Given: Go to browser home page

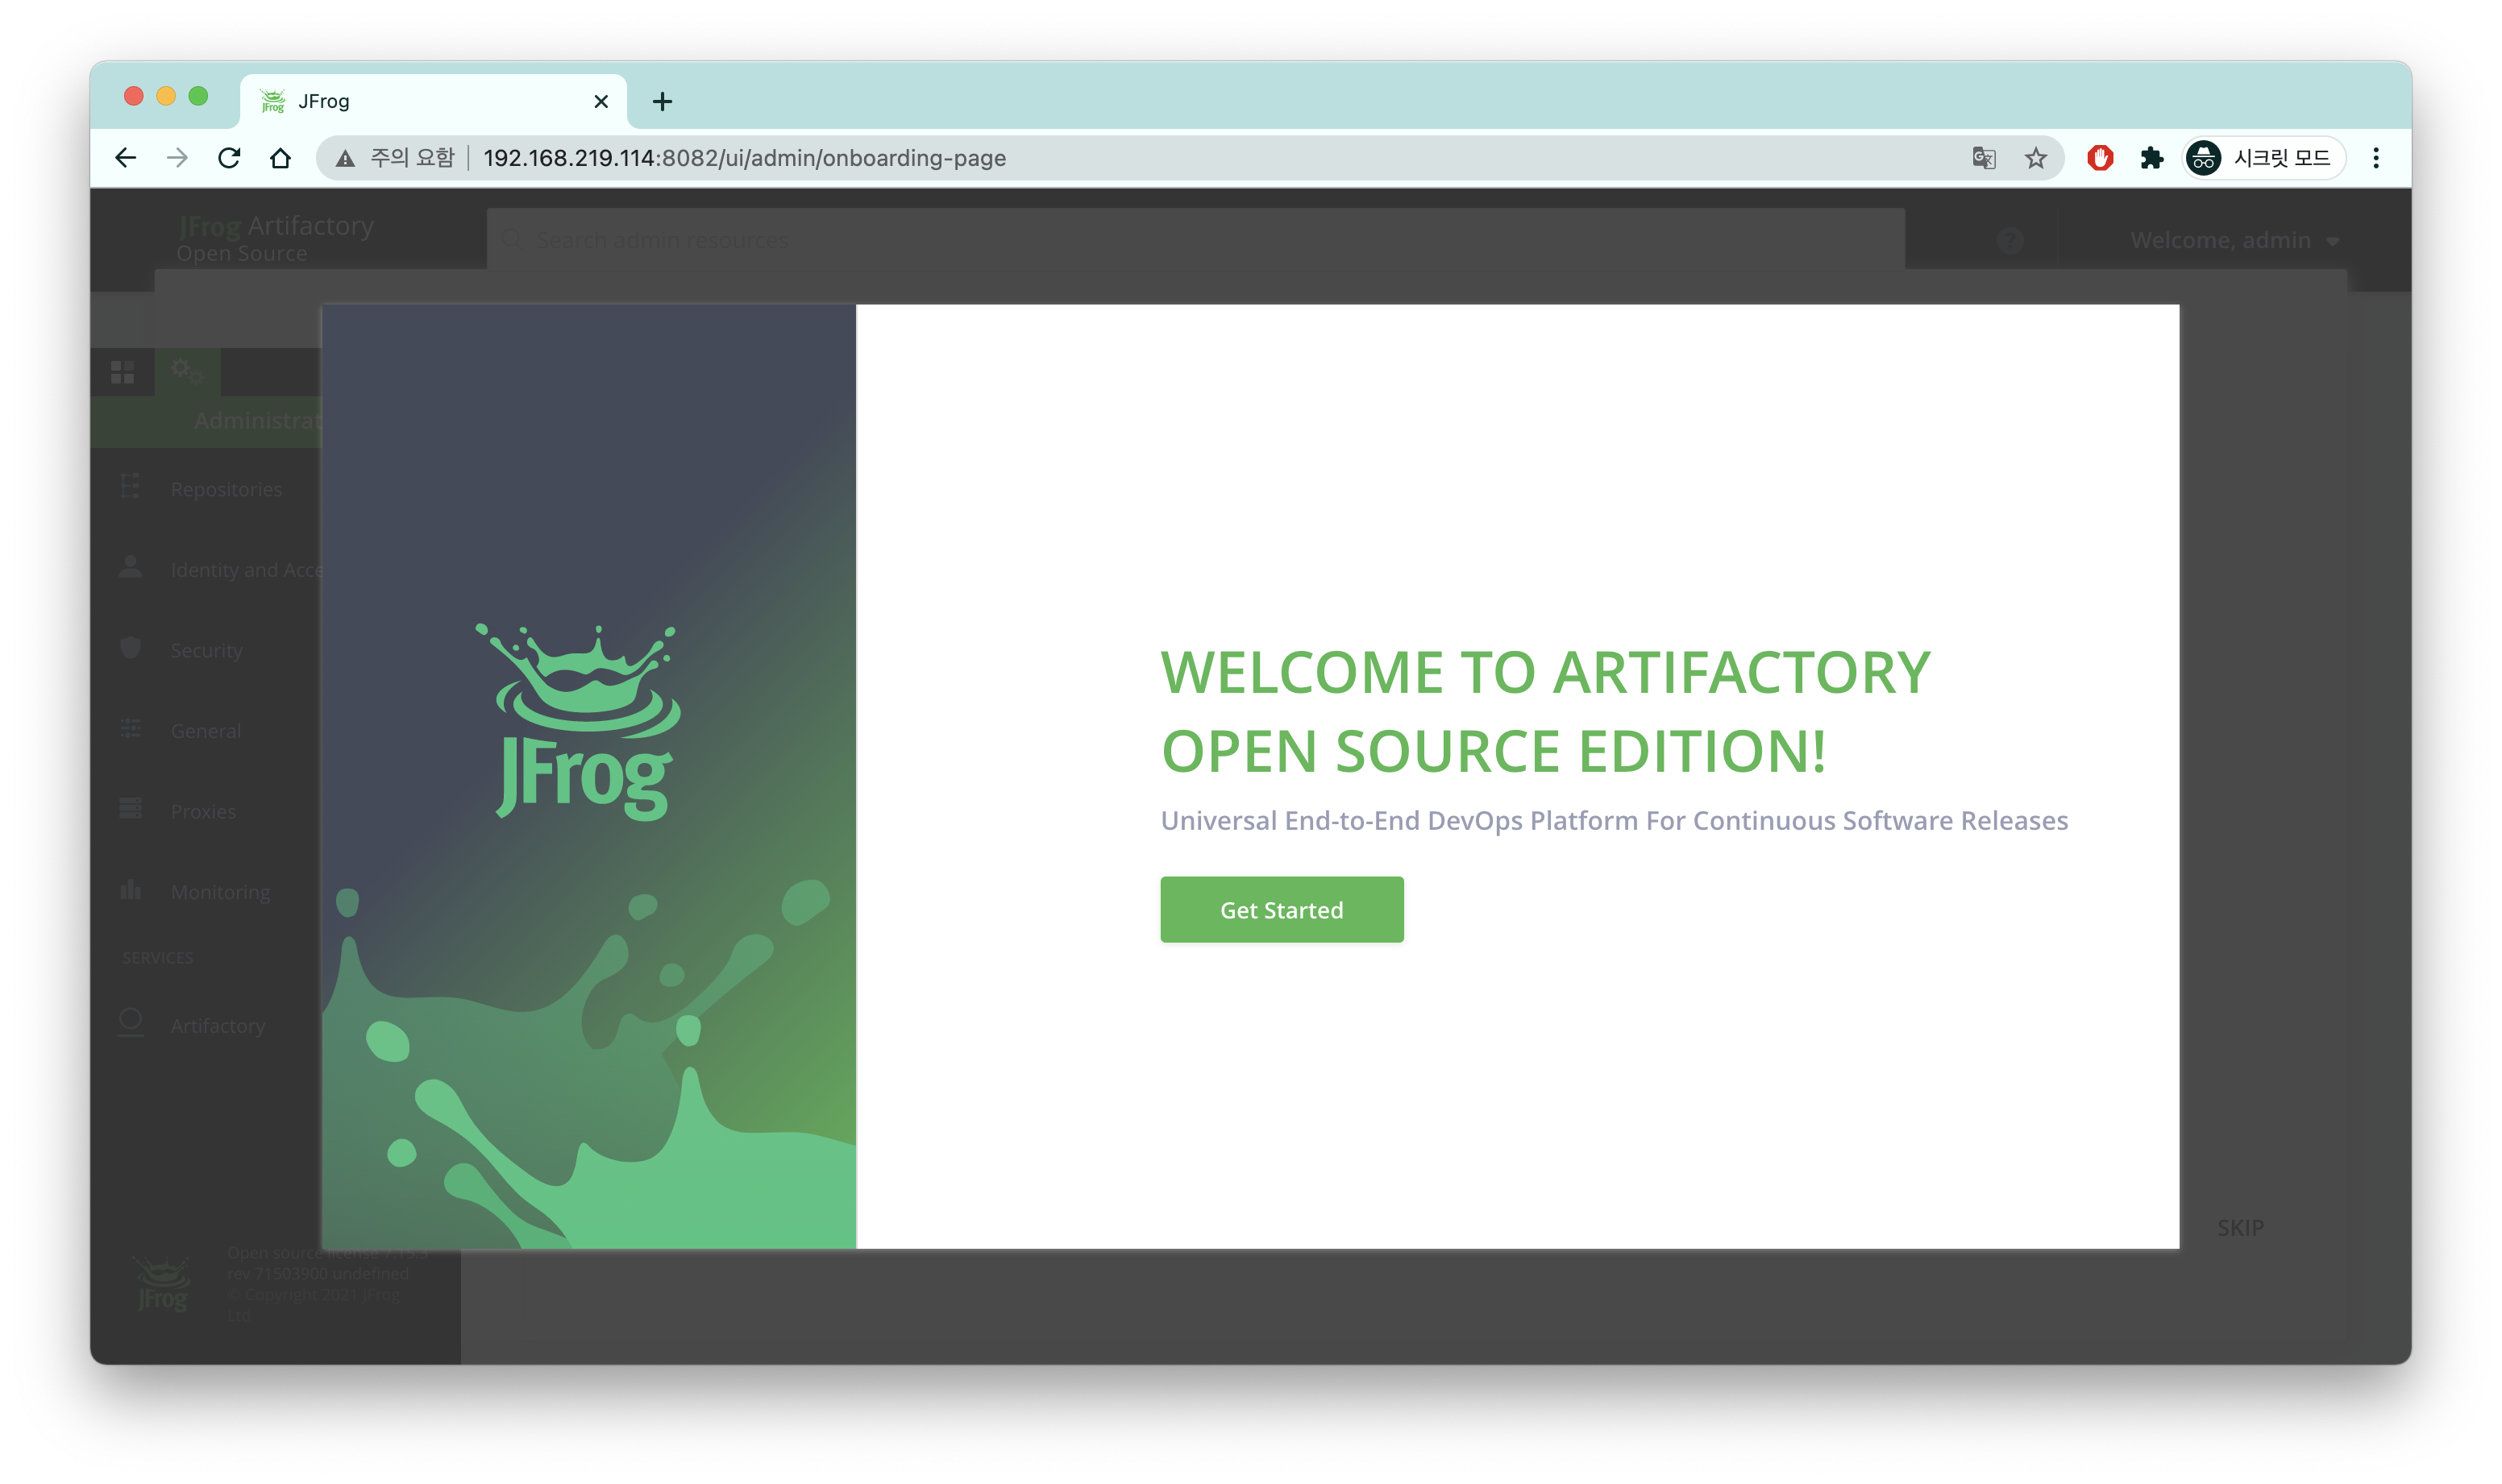Looking at the screenshot, I should coord(281,158).
